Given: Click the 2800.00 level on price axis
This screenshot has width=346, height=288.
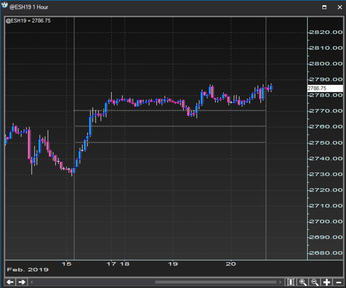Looking at the screenshot, I should pos(326,64).
